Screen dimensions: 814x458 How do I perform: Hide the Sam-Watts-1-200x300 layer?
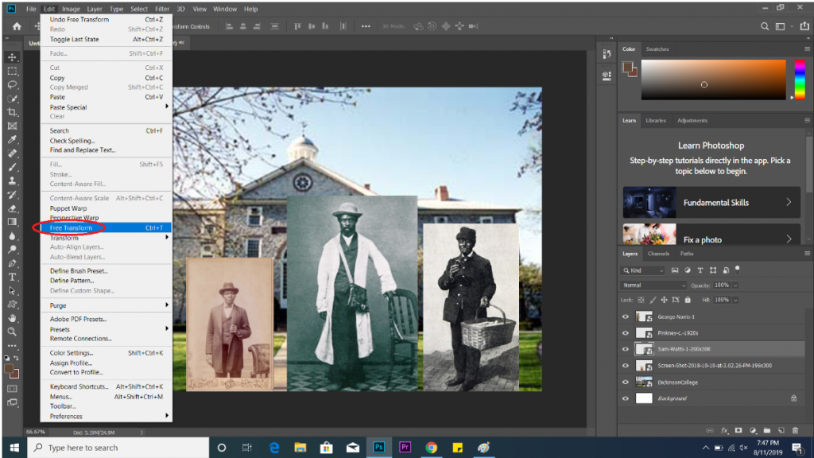tap(626, 350)
